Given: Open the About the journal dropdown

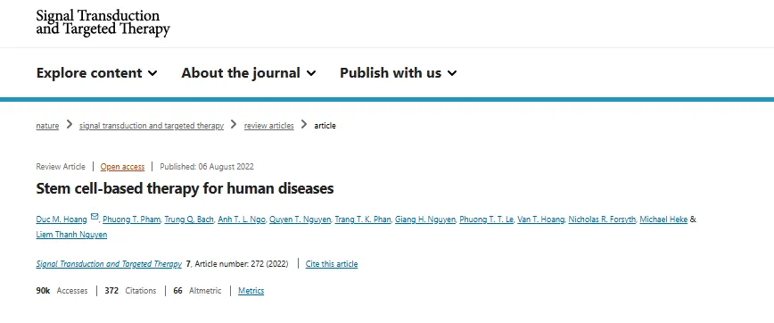Looking at the screenshot, I should (x=248, y=73).
